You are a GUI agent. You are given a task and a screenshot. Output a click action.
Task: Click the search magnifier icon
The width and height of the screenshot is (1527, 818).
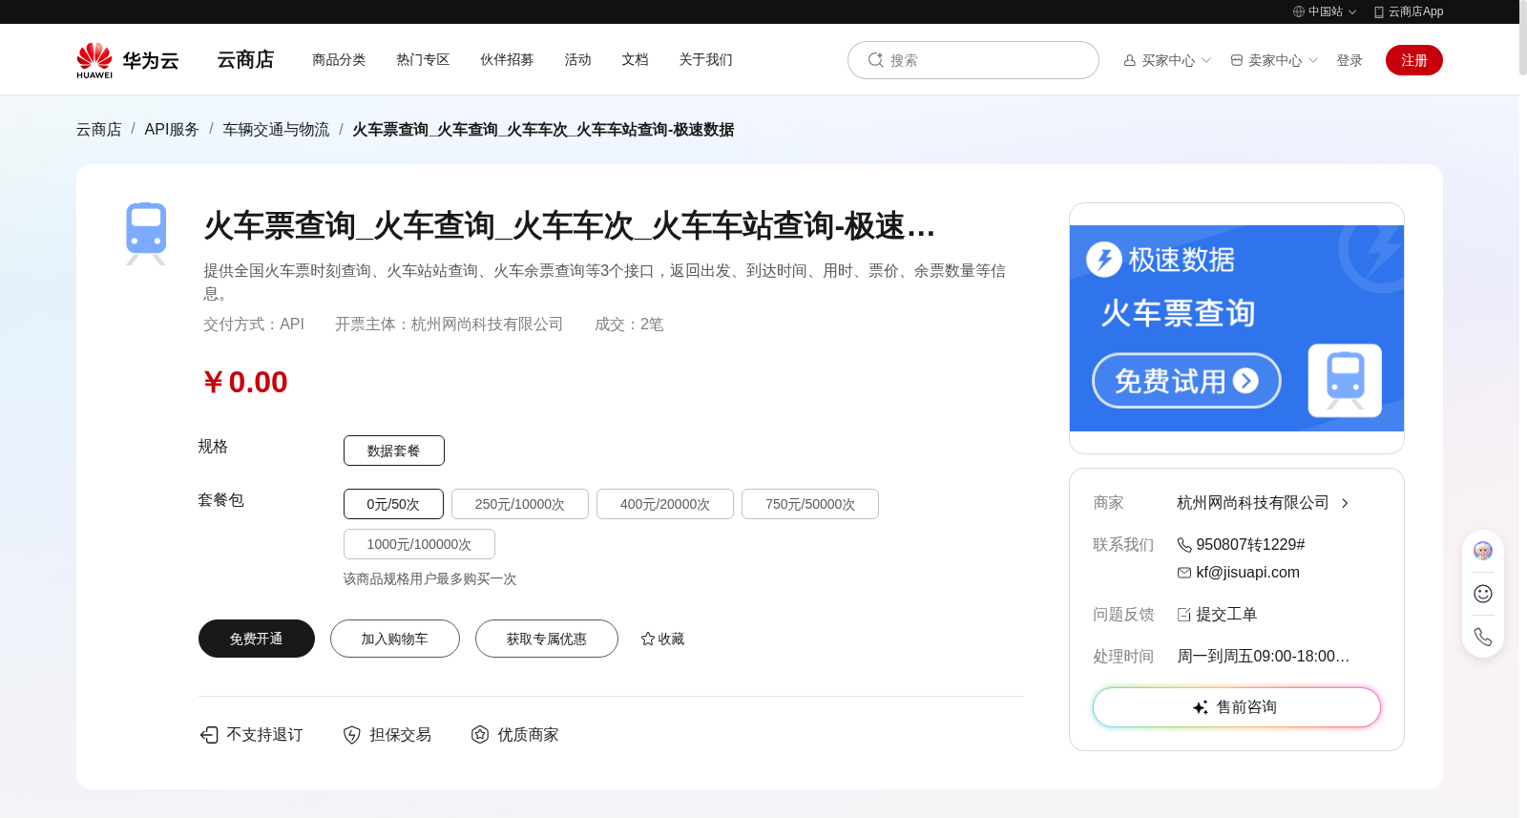point(875,60)
